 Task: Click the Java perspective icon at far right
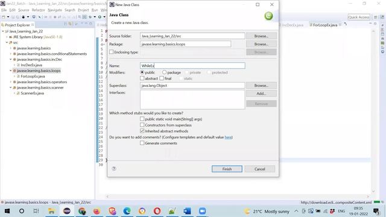382,17
